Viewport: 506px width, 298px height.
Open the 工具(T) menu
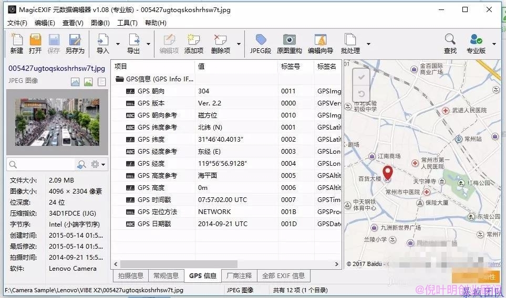tap(127, 23)
